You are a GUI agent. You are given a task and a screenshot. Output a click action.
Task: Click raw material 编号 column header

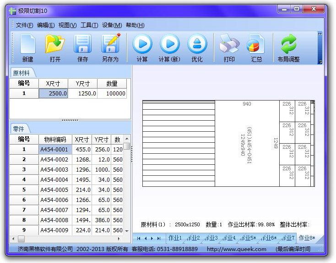click(x=24, y=84)
